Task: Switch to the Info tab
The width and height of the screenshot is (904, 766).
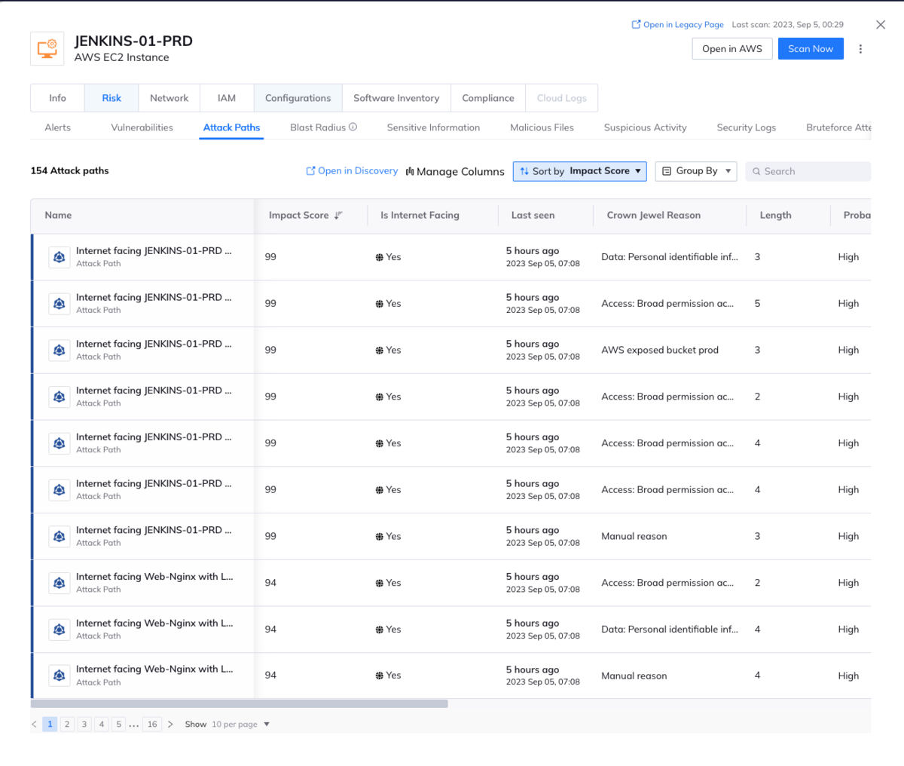Action: click(57, 98)
